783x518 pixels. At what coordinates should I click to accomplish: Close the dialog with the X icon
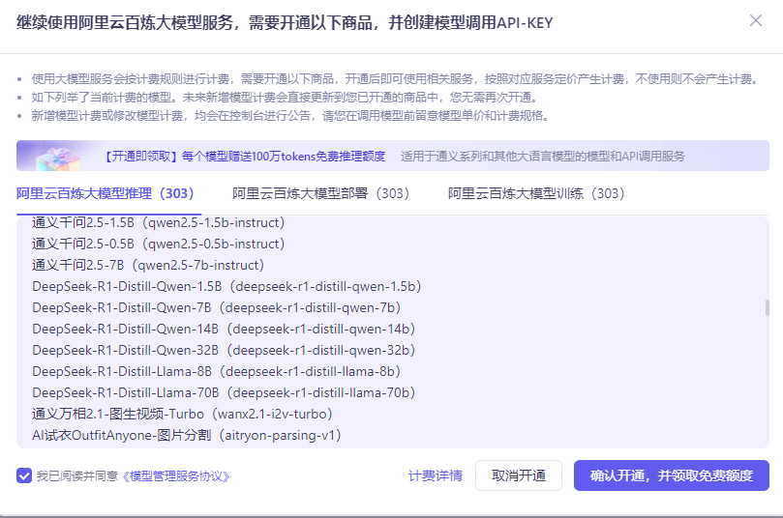[756, 21]
